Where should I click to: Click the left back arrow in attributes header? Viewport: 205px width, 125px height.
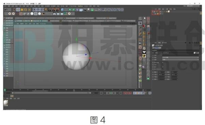(185, 43)
